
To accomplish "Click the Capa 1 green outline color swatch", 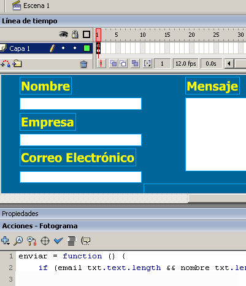I will (86, 48).
